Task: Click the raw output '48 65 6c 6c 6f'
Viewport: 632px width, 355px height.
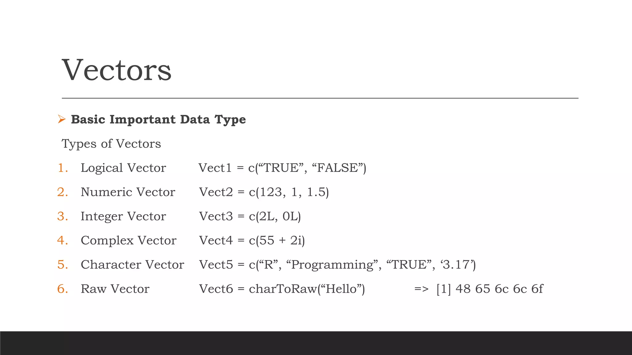Action: [x=499, y=289]
